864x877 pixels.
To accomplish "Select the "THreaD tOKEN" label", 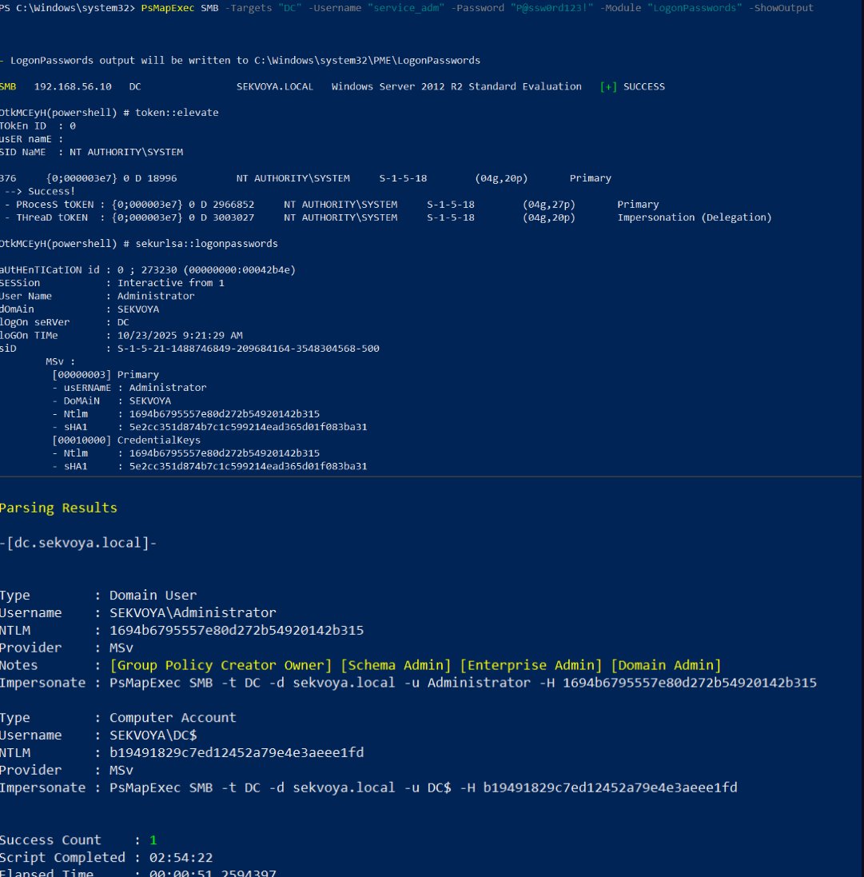I will click(51, 217).
